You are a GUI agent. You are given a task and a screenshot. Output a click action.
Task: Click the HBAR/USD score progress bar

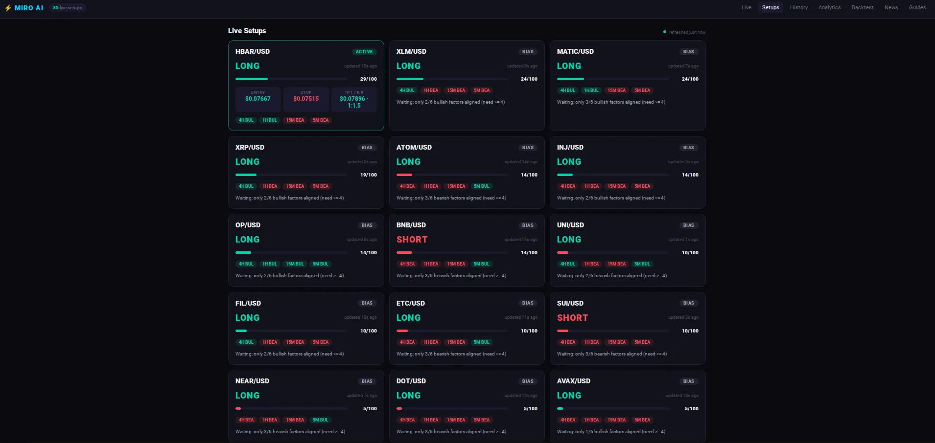291,79
